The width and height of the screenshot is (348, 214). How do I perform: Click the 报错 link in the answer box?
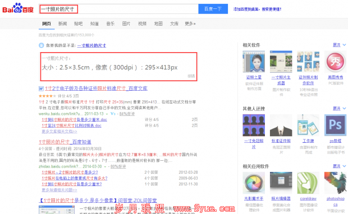[191, 76]
